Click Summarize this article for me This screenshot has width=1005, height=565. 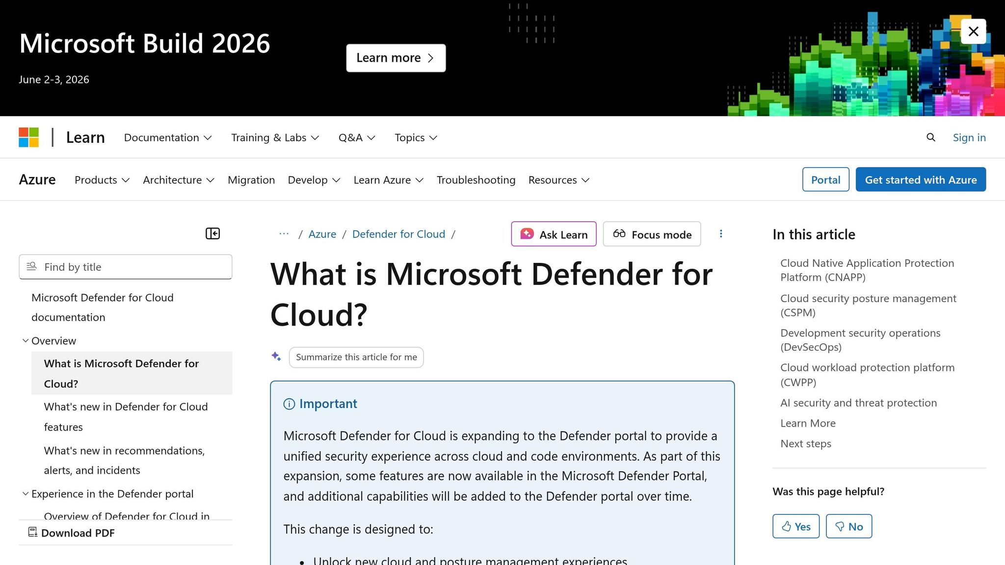point(356,357)
